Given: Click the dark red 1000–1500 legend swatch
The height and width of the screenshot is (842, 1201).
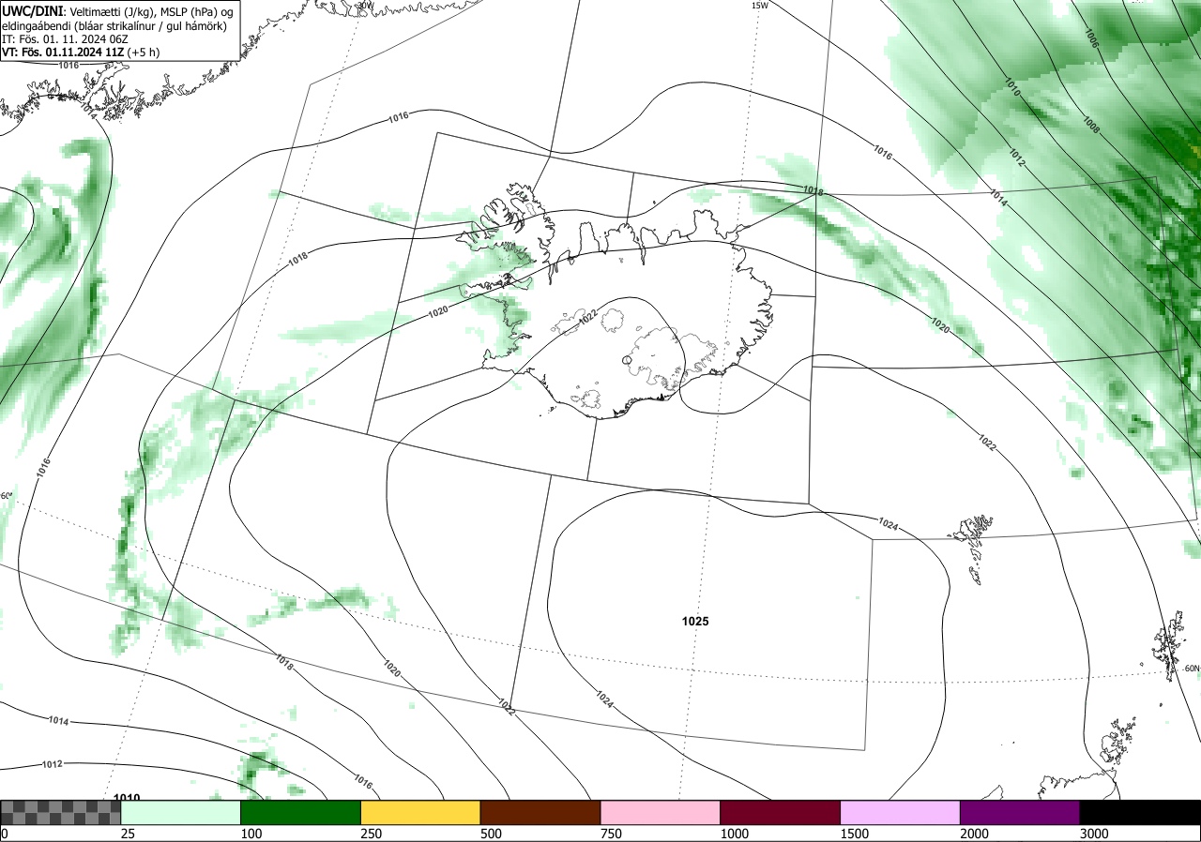Looking at the screenshot, I should tap(781, 812).
